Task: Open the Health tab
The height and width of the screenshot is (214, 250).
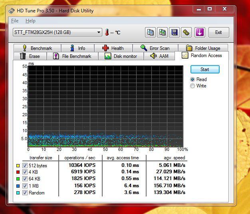Action: pos(113,48)
